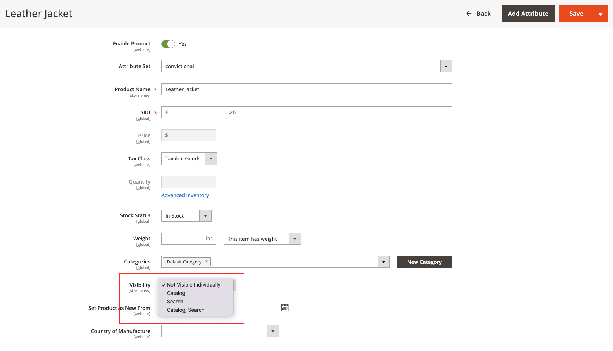Select Not Visible Individually option

(x=193, y=285)
